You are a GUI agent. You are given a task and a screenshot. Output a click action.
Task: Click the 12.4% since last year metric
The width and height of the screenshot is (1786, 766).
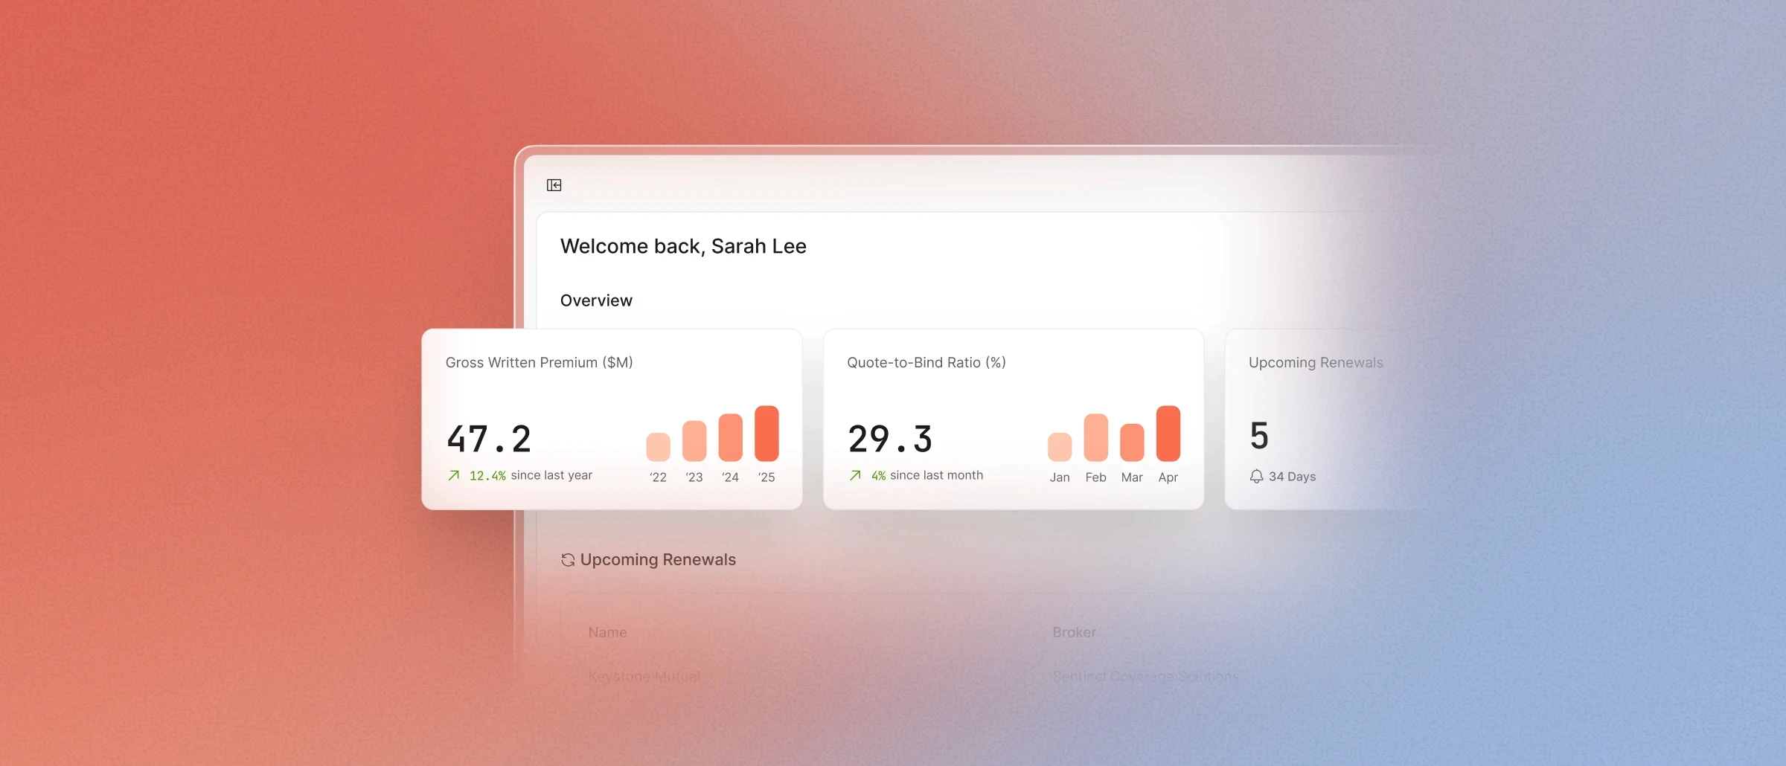531,474
